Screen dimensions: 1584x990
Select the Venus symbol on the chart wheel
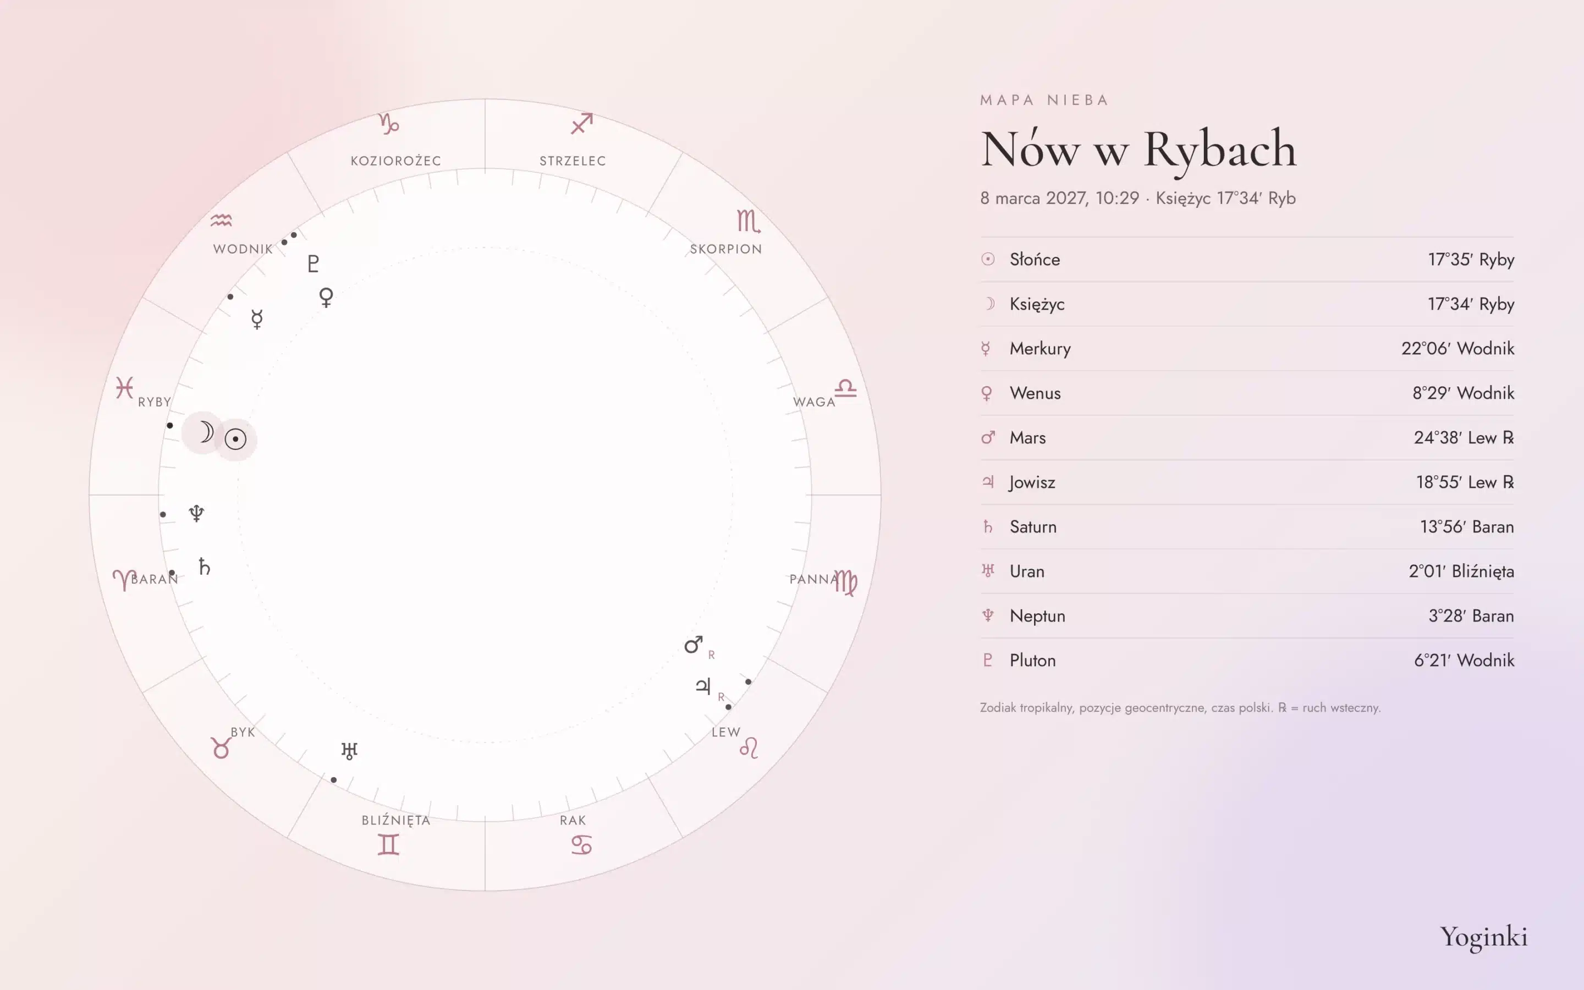pyautogui.click(x=326, y=297)
